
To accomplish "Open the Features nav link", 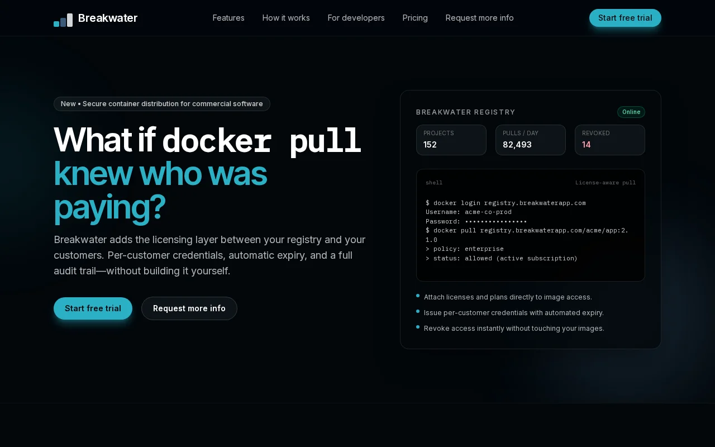I will tap(228, 18).
